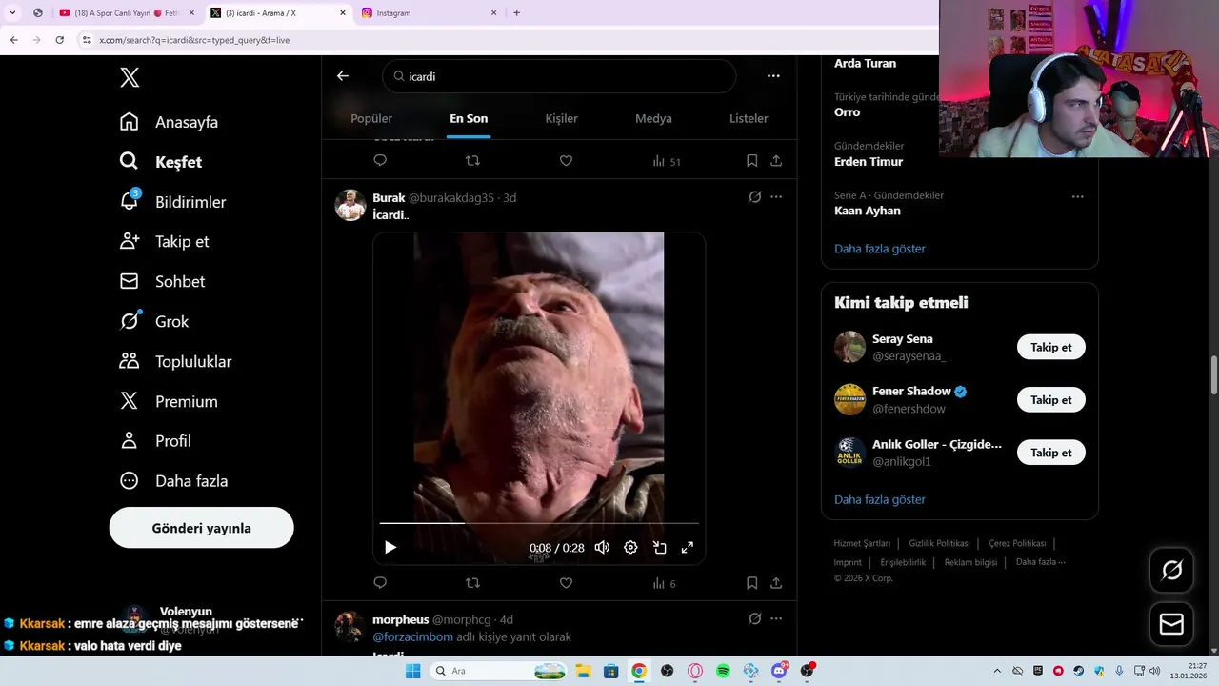Share Burak's post

(x=776, y=583)
